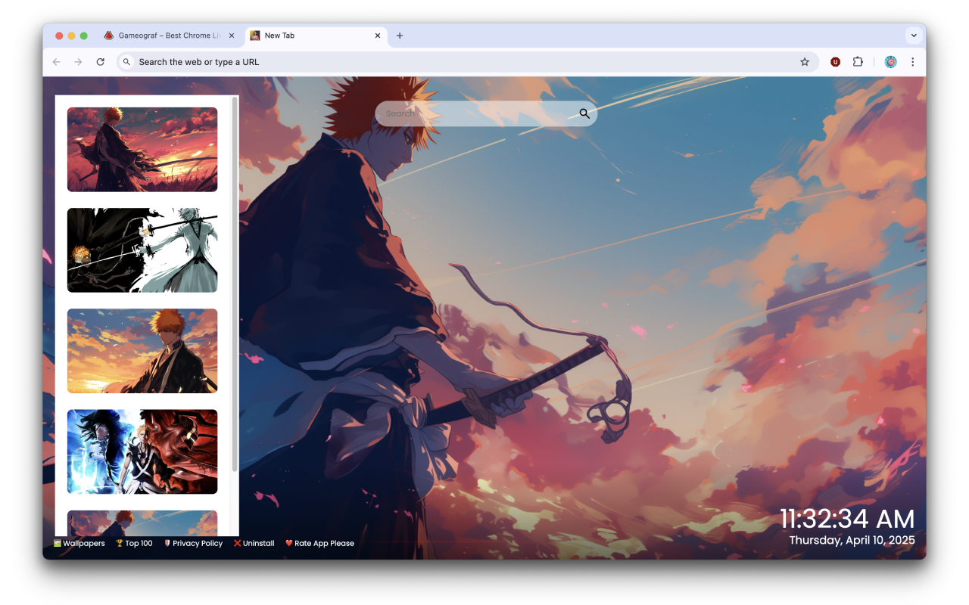Click the browser profile avatar
This screenshot has width=969, height=605.
[x=890, y=61]
